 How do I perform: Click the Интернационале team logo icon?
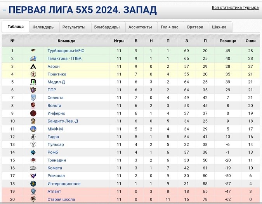[x=33, y=183]
